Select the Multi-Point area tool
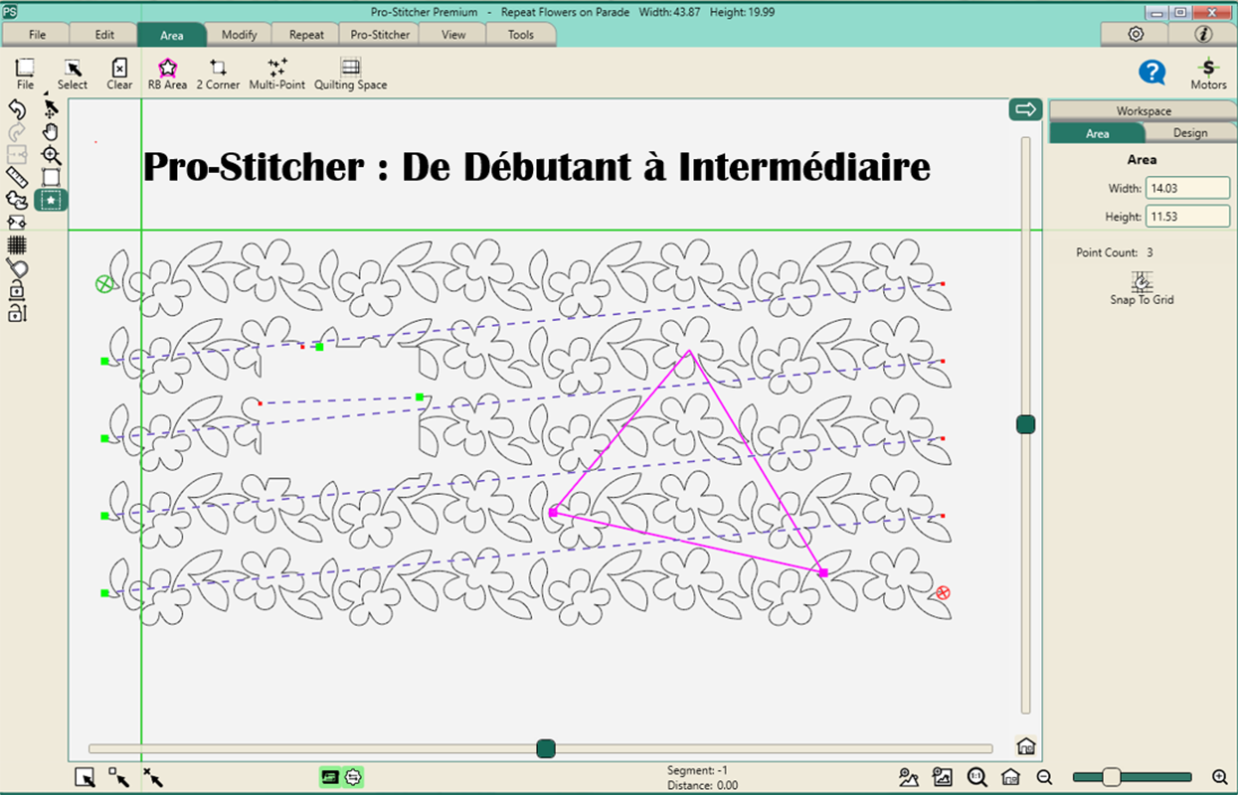Viewport: 1238px width, 795px height. [277, 74]
